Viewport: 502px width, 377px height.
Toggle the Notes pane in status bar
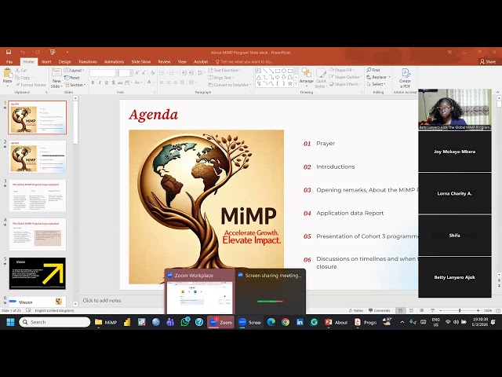click(356, 310)
